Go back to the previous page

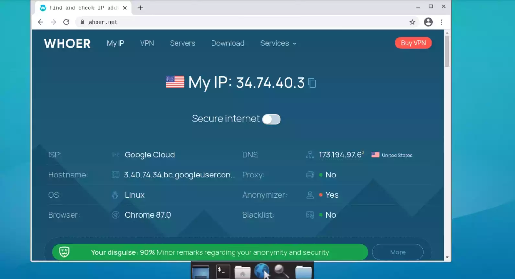(40, 22)
